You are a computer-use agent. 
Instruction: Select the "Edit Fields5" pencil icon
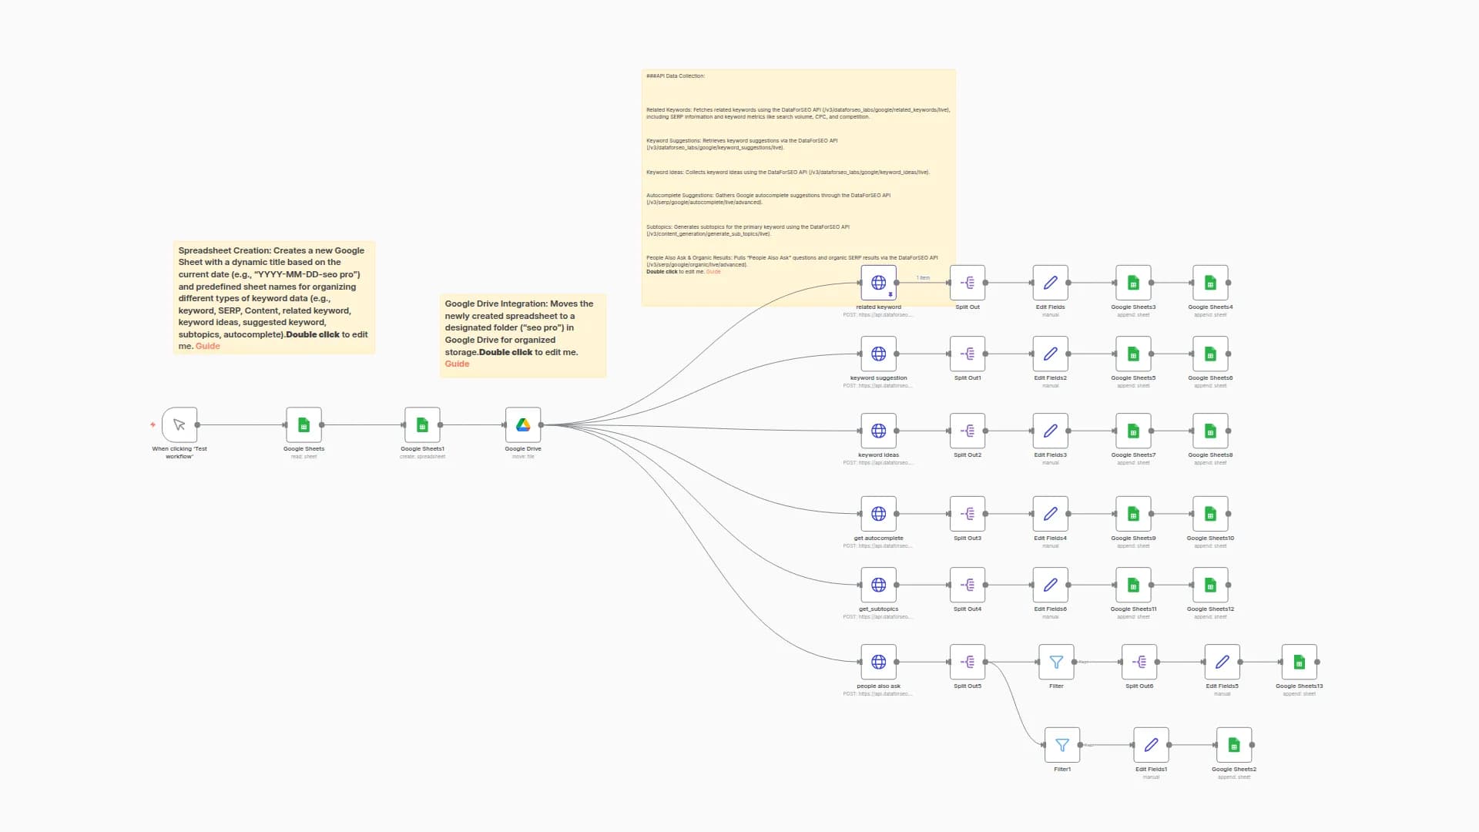tap(1222, 661)
